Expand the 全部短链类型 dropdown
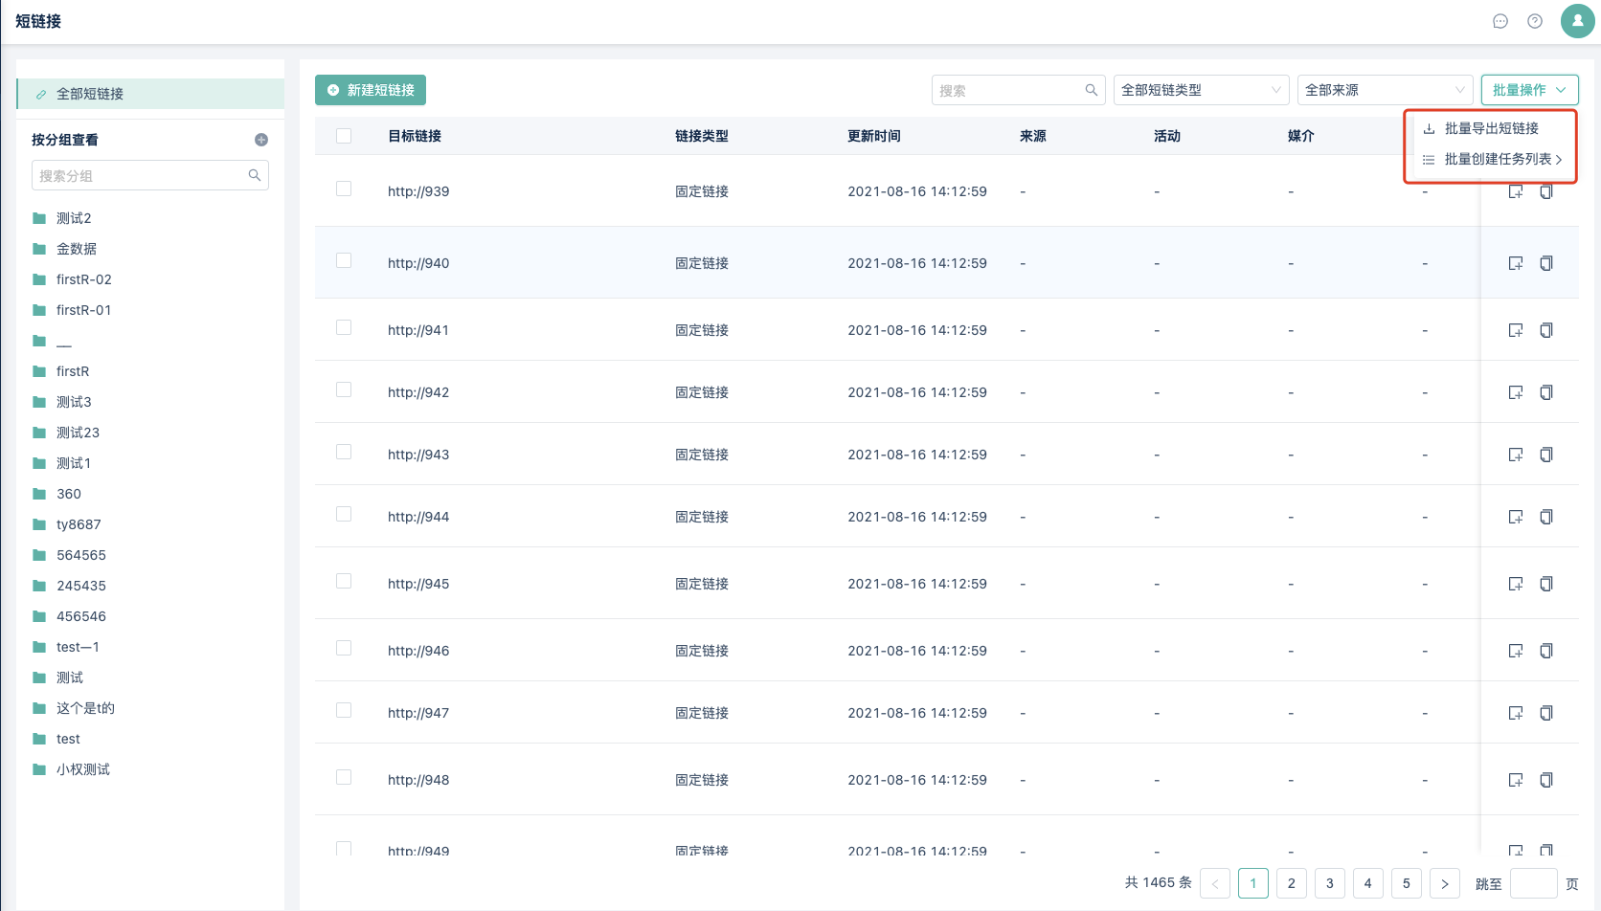Screen dimensions: 1601x911 (x=1201, y=90)
